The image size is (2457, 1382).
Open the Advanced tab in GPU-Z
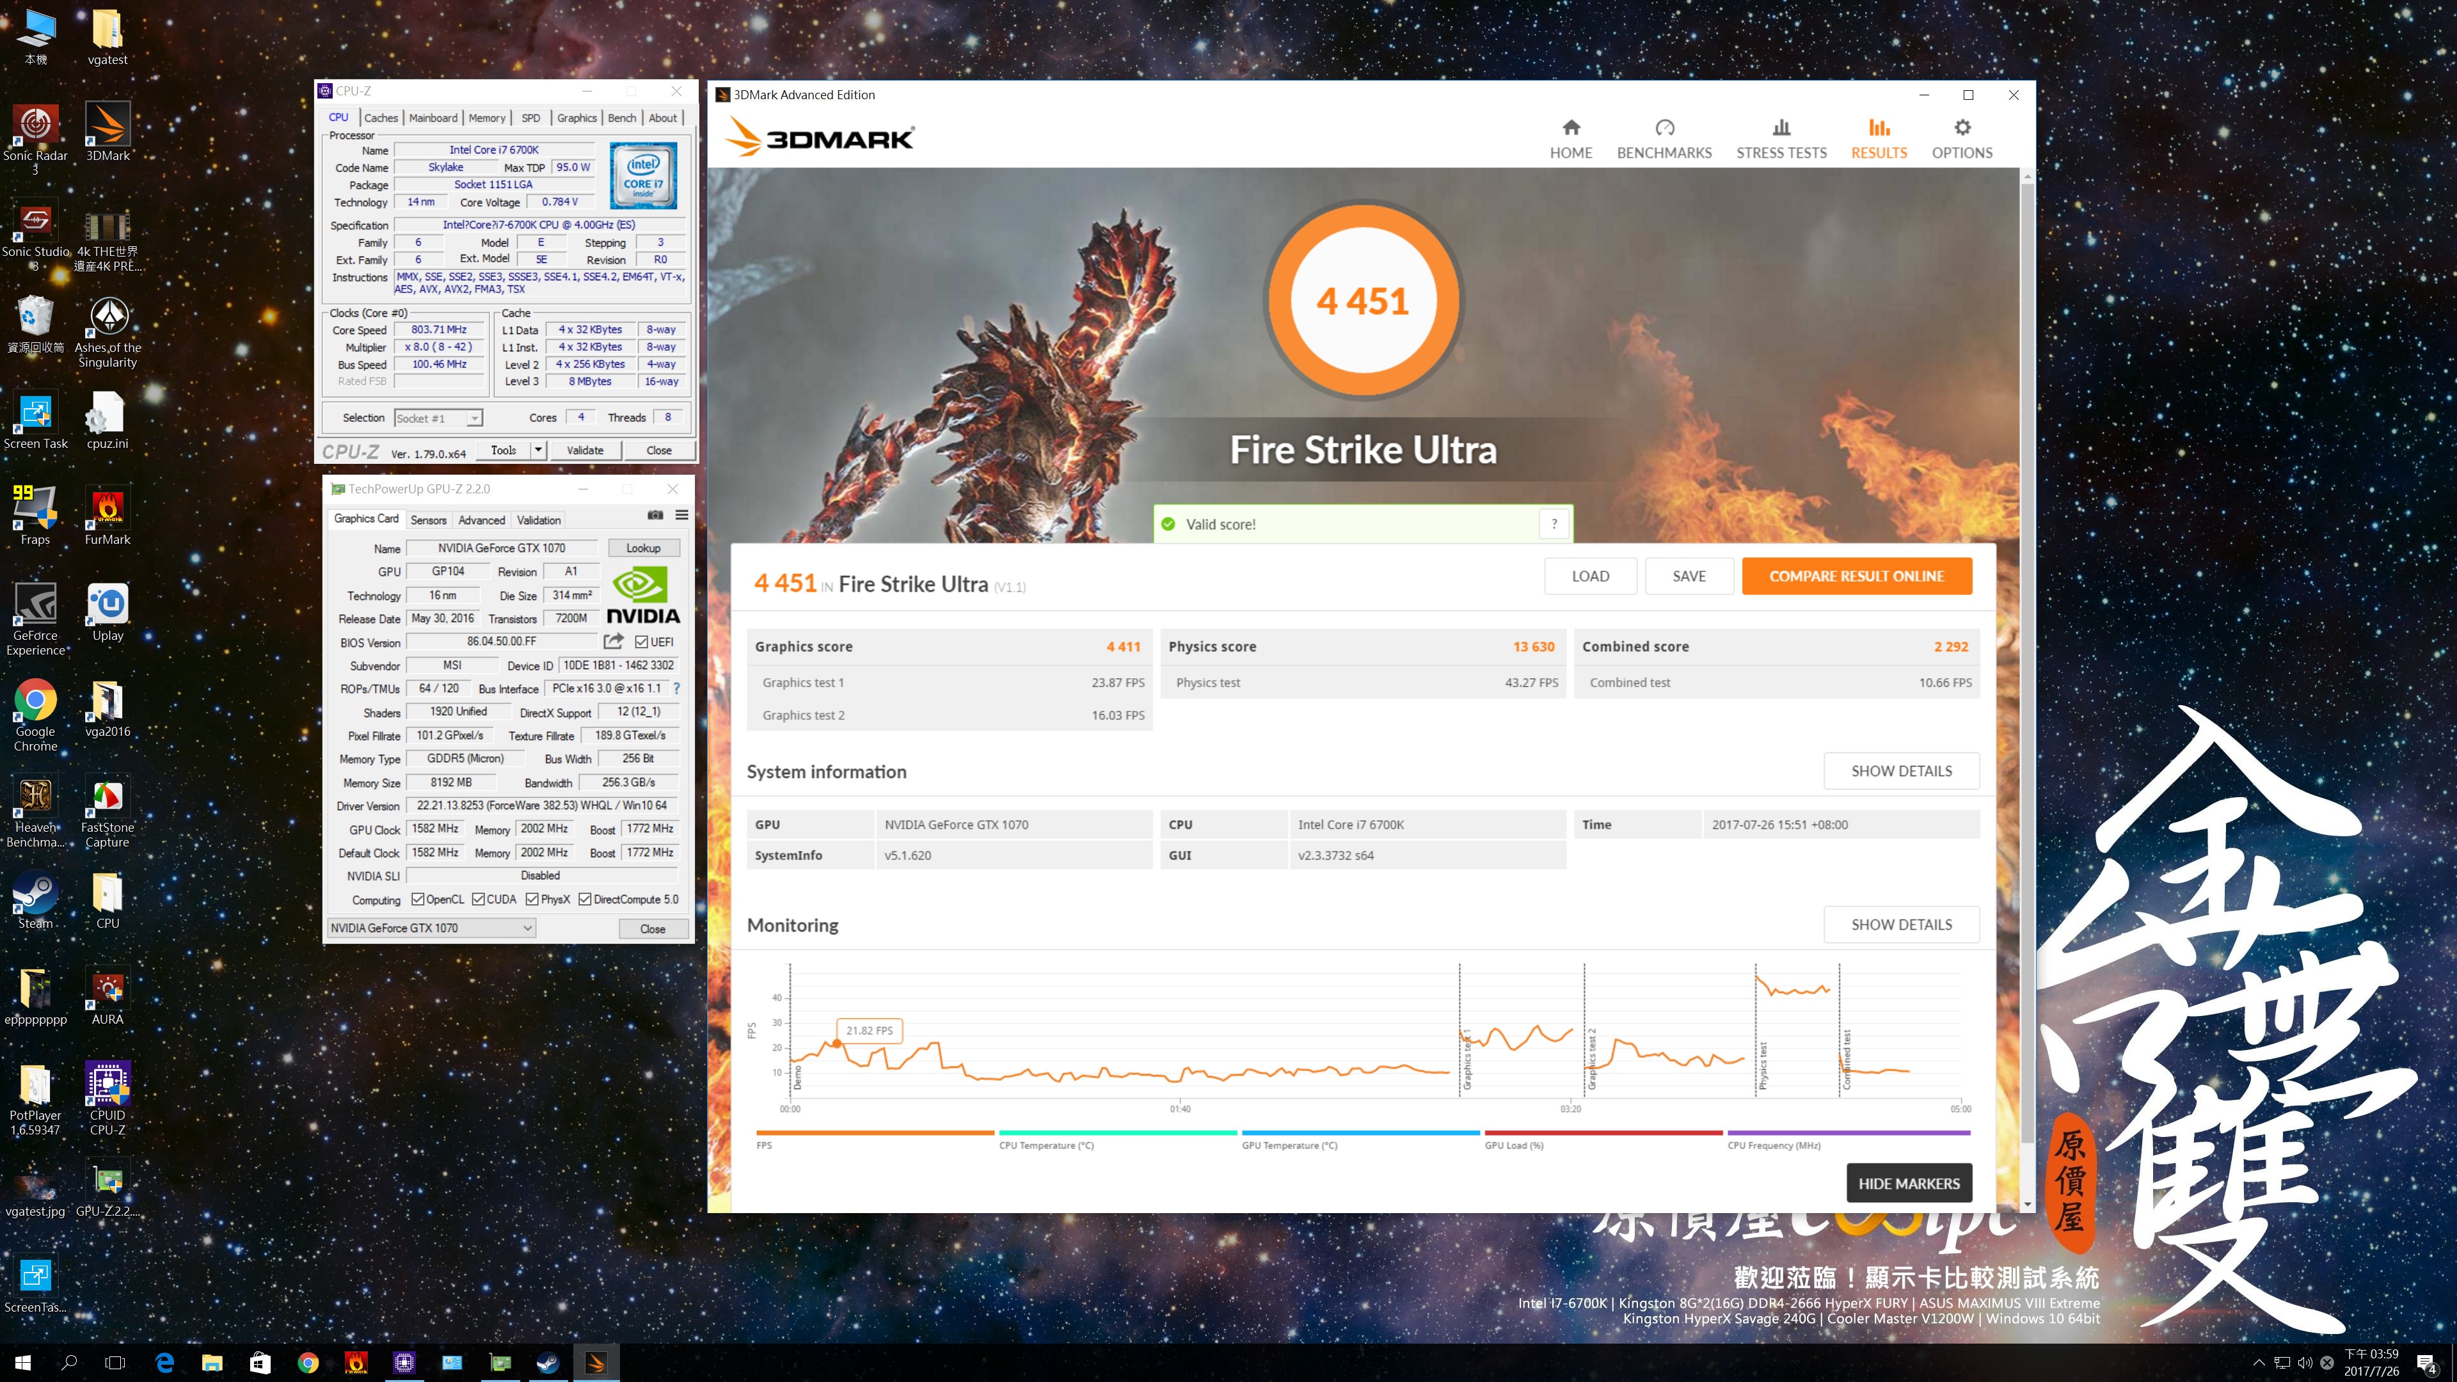(481, 520)
